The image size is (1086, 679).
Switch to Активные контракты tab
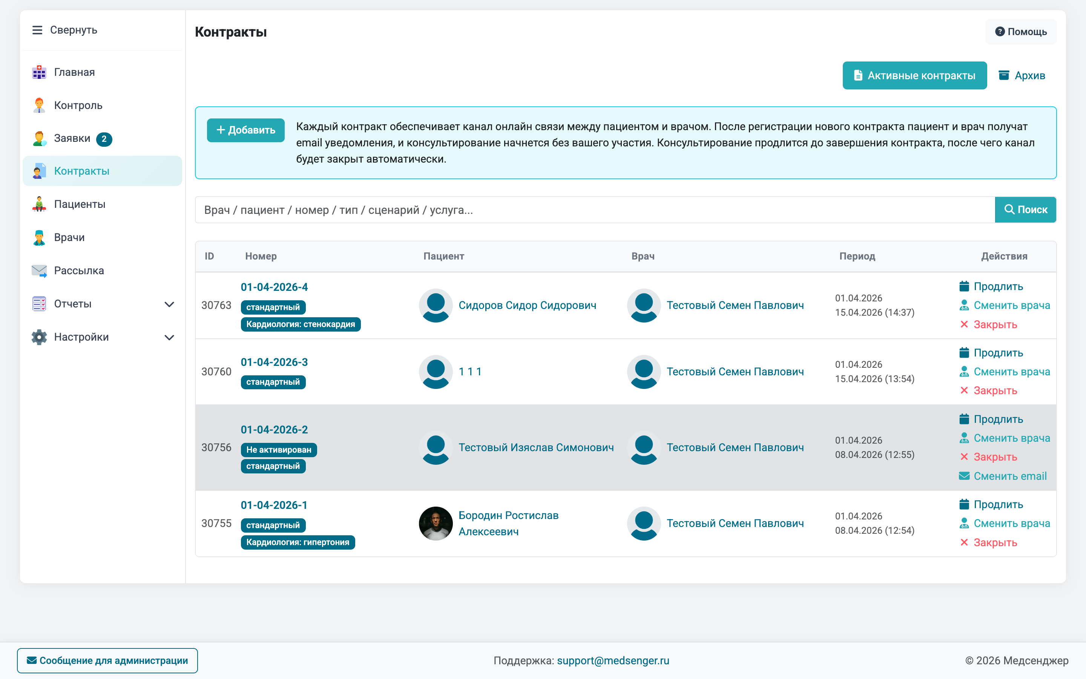[x=914, y=75]
